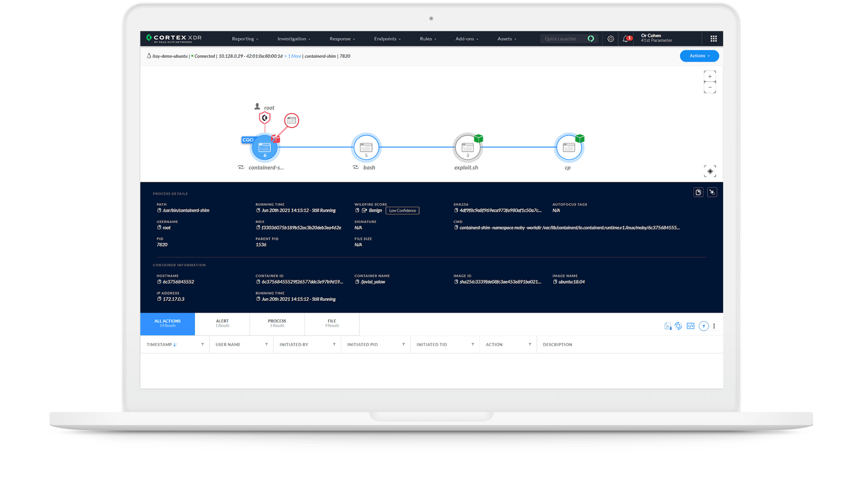847x495 pixels.
Task: Toggle the timestamp sort order
Action: point(175,344)
